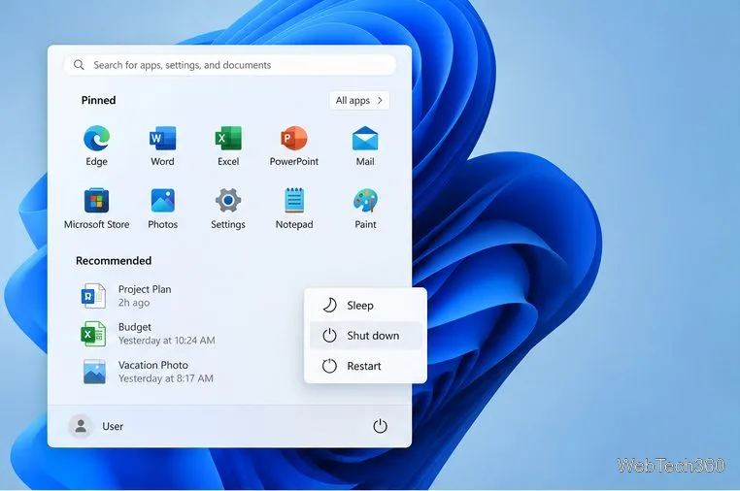
Task: Click the 'Yesterday at 8:17 AM' timestamp
Action: (166, 378)
